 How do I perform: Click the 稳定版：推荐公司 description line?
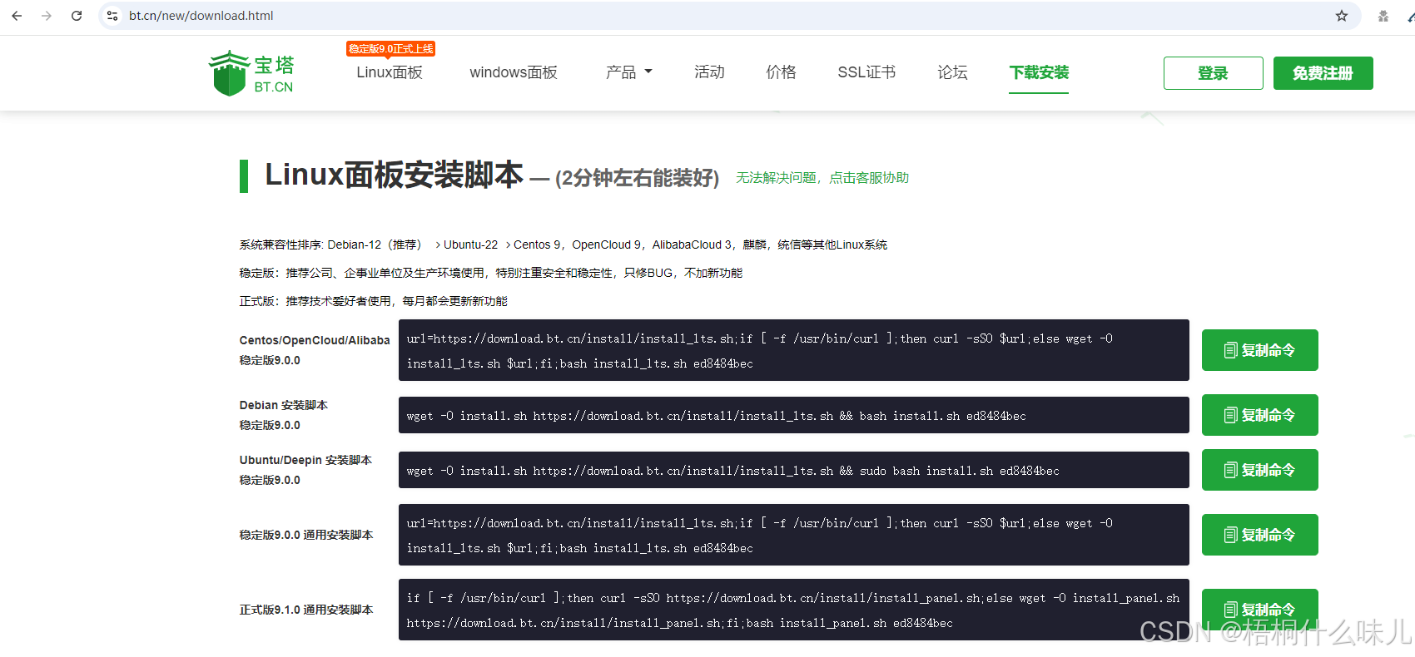tap(491, 273)
